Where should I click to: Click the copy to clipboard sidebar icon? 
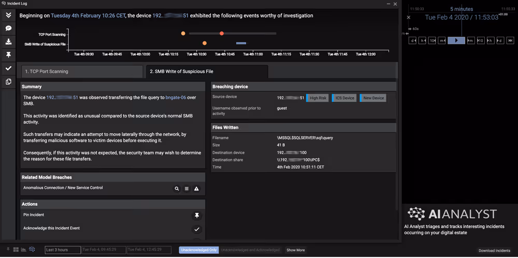(9, 82)
